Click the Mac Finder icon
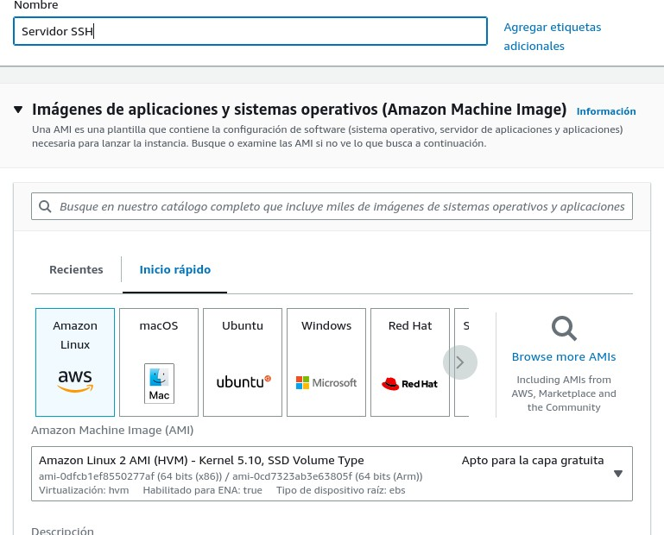The image size is (664, 535). point(159,383)
